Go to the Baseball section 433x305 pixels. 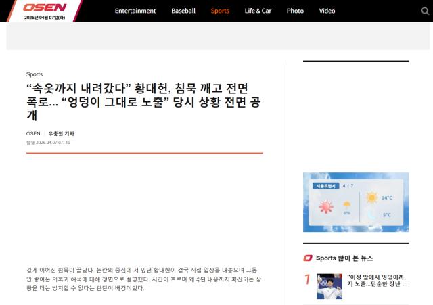(183, 11)
